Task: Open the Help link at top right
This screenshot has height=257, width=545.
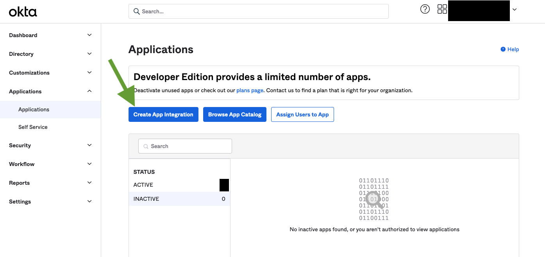Action: point(513,49)
